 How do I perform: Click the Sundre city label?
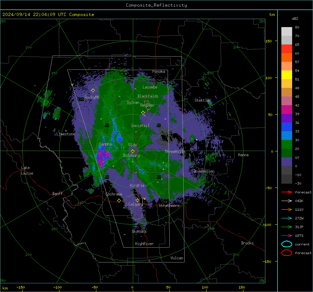coord(105,144)
